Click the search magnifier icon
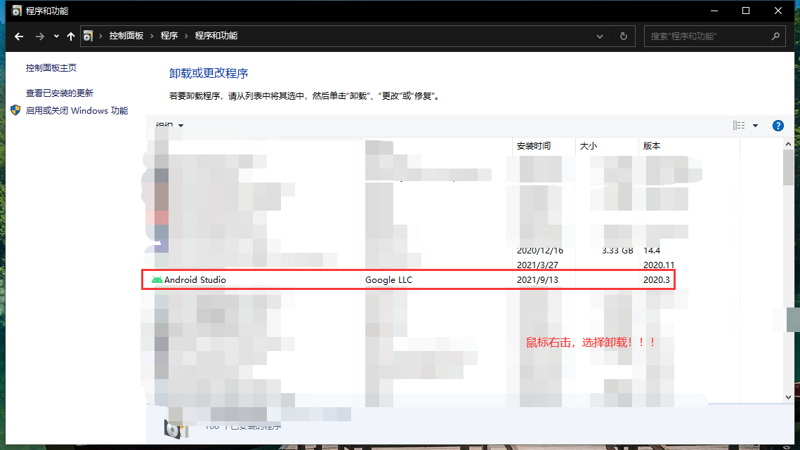The height and width of the screenshot is (450, 800). 775,37
